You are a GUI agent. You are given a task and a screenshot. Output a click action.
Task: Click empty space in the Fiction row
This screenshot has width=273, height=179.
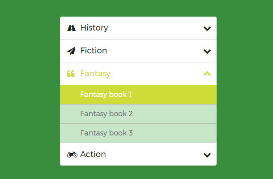[x=155, y=51]
